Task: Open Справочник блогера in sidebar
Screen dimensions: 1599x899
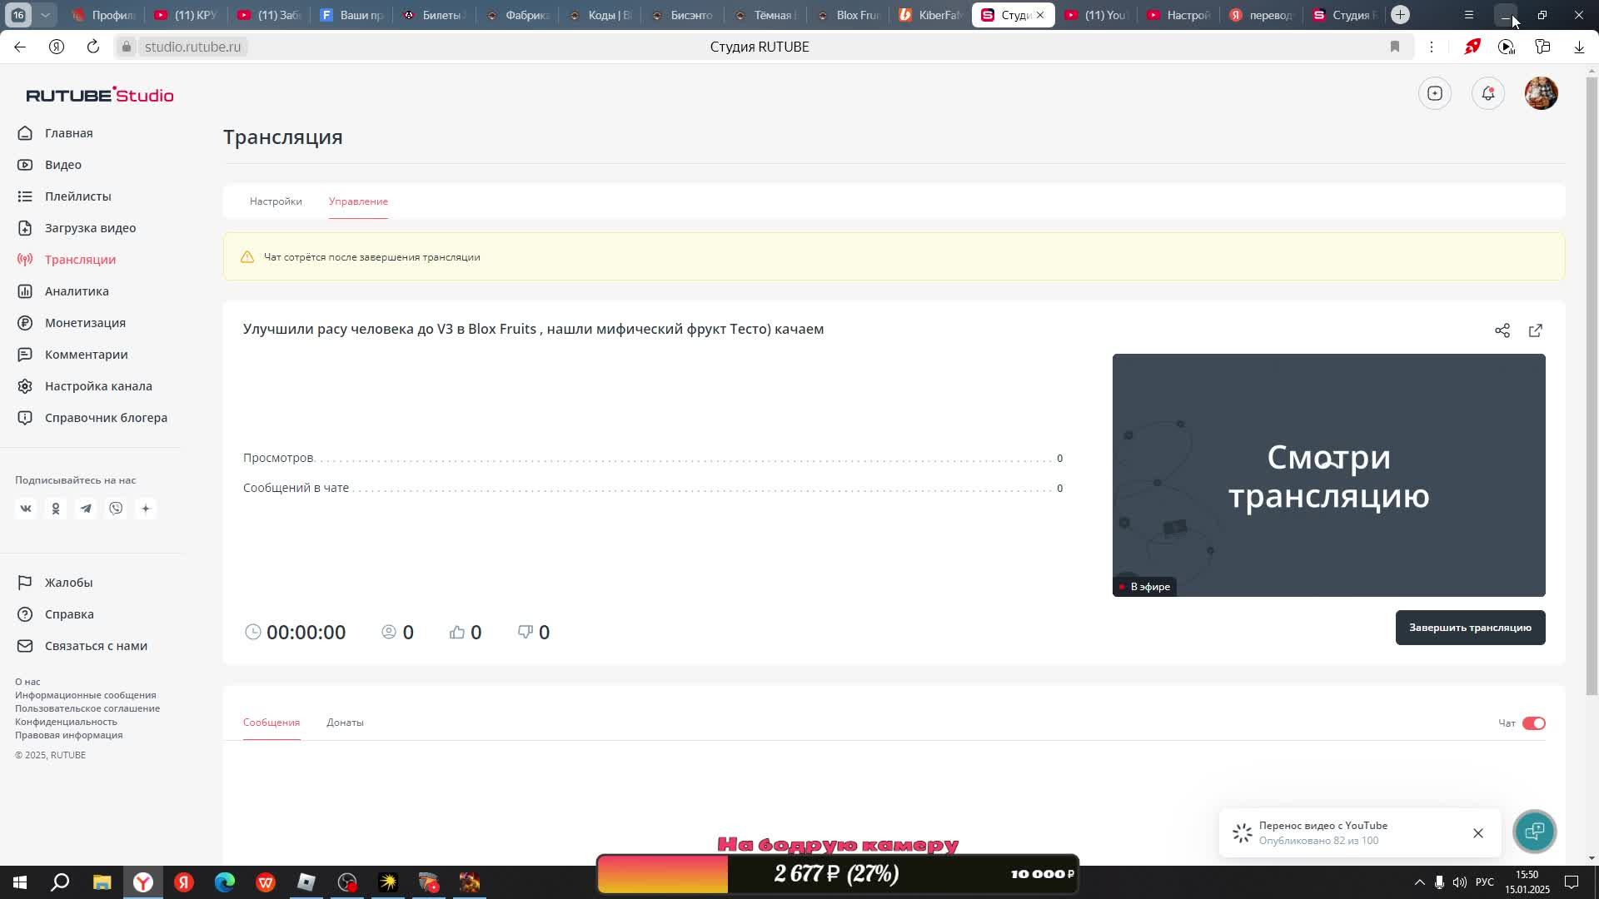Action: [106, 418]
